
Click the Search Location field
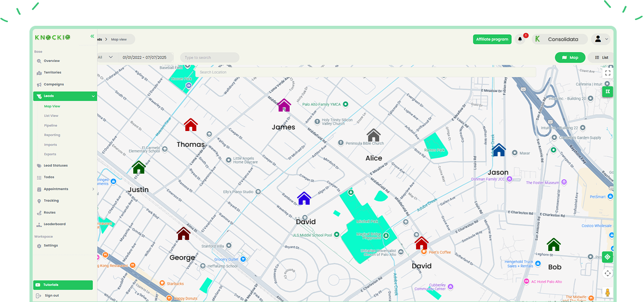point(367,72)
